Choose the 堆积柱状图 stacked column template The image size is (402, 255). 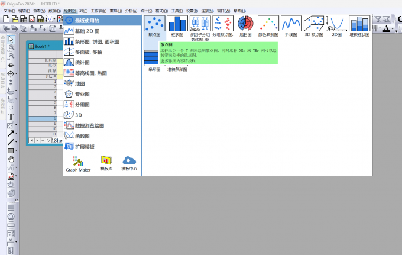[x=359, y=26]
